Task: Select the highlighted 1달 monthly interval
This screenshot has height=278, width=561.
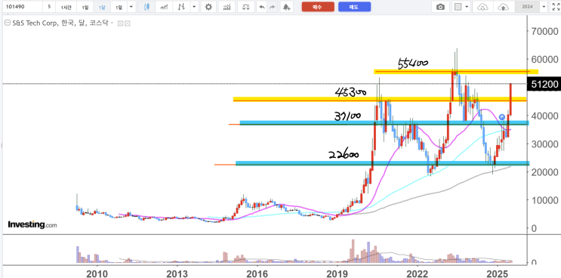Action: [102, 7]
